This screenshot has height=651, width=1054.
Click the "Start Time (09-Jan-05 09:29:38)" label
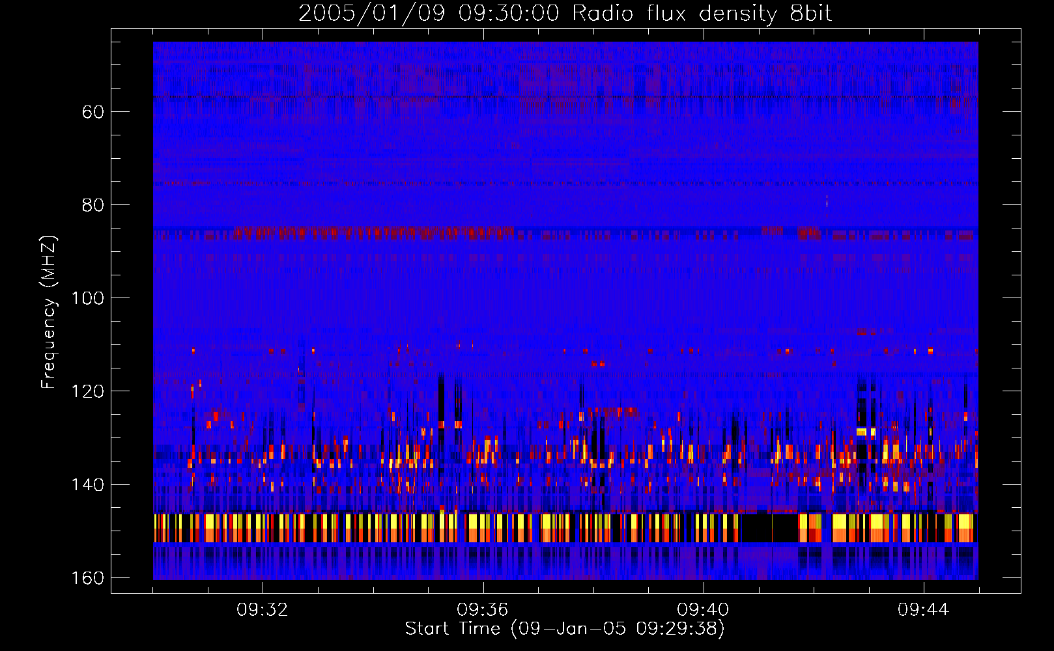[565, 629]
